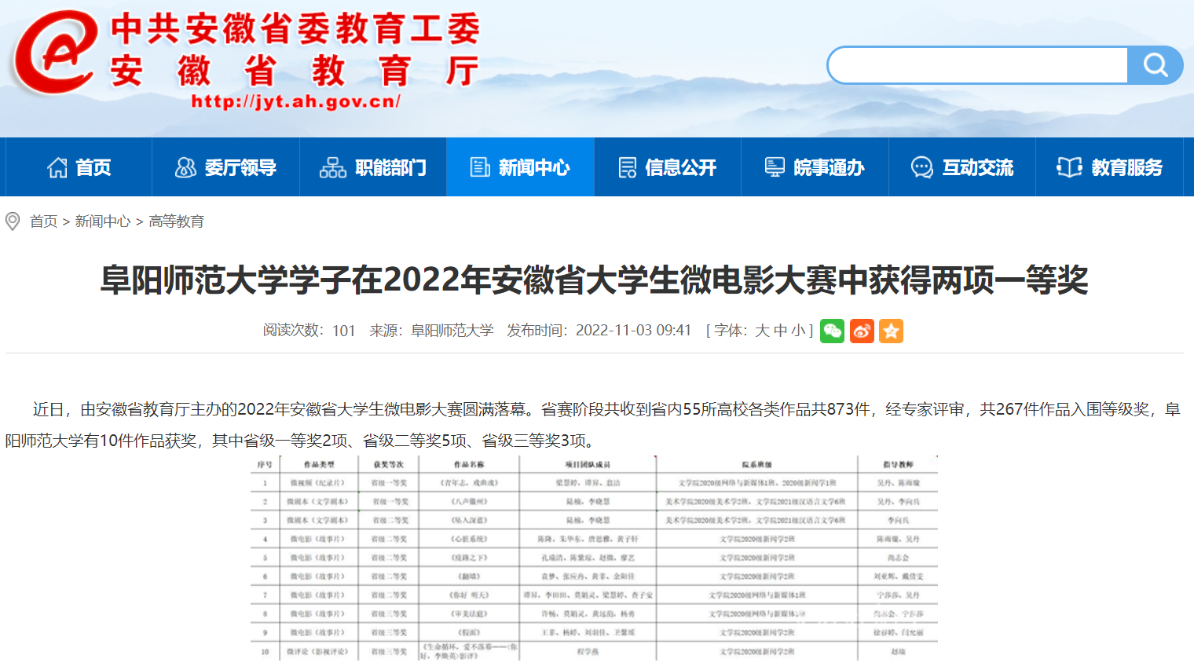The image size is (1194, 666).
Task: Go to 皖事通办 section
Action: [815, 167]
